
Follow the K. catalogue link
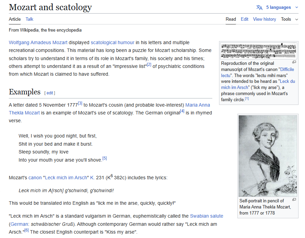pos(92,178)
